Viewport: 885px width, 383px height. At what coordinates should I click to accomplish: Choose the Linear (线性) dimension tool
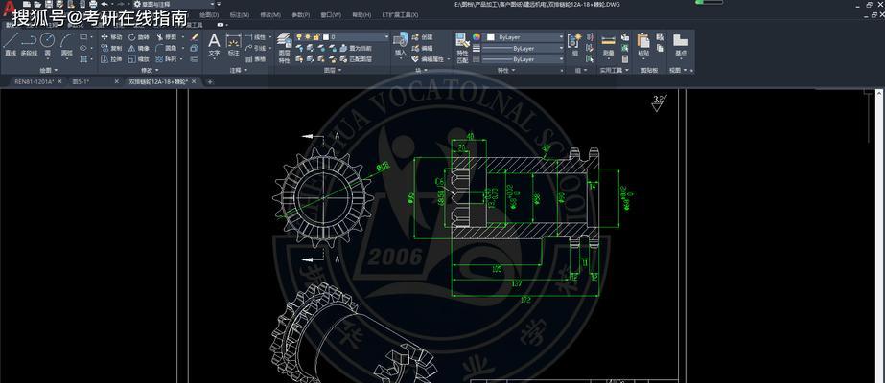pyautogui.click(x=255, y=37)
